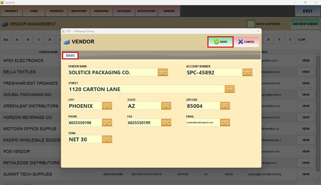This screenshot has height=185, width=321.
Task: View the Apex Electronics vendor
Action: 306,60
